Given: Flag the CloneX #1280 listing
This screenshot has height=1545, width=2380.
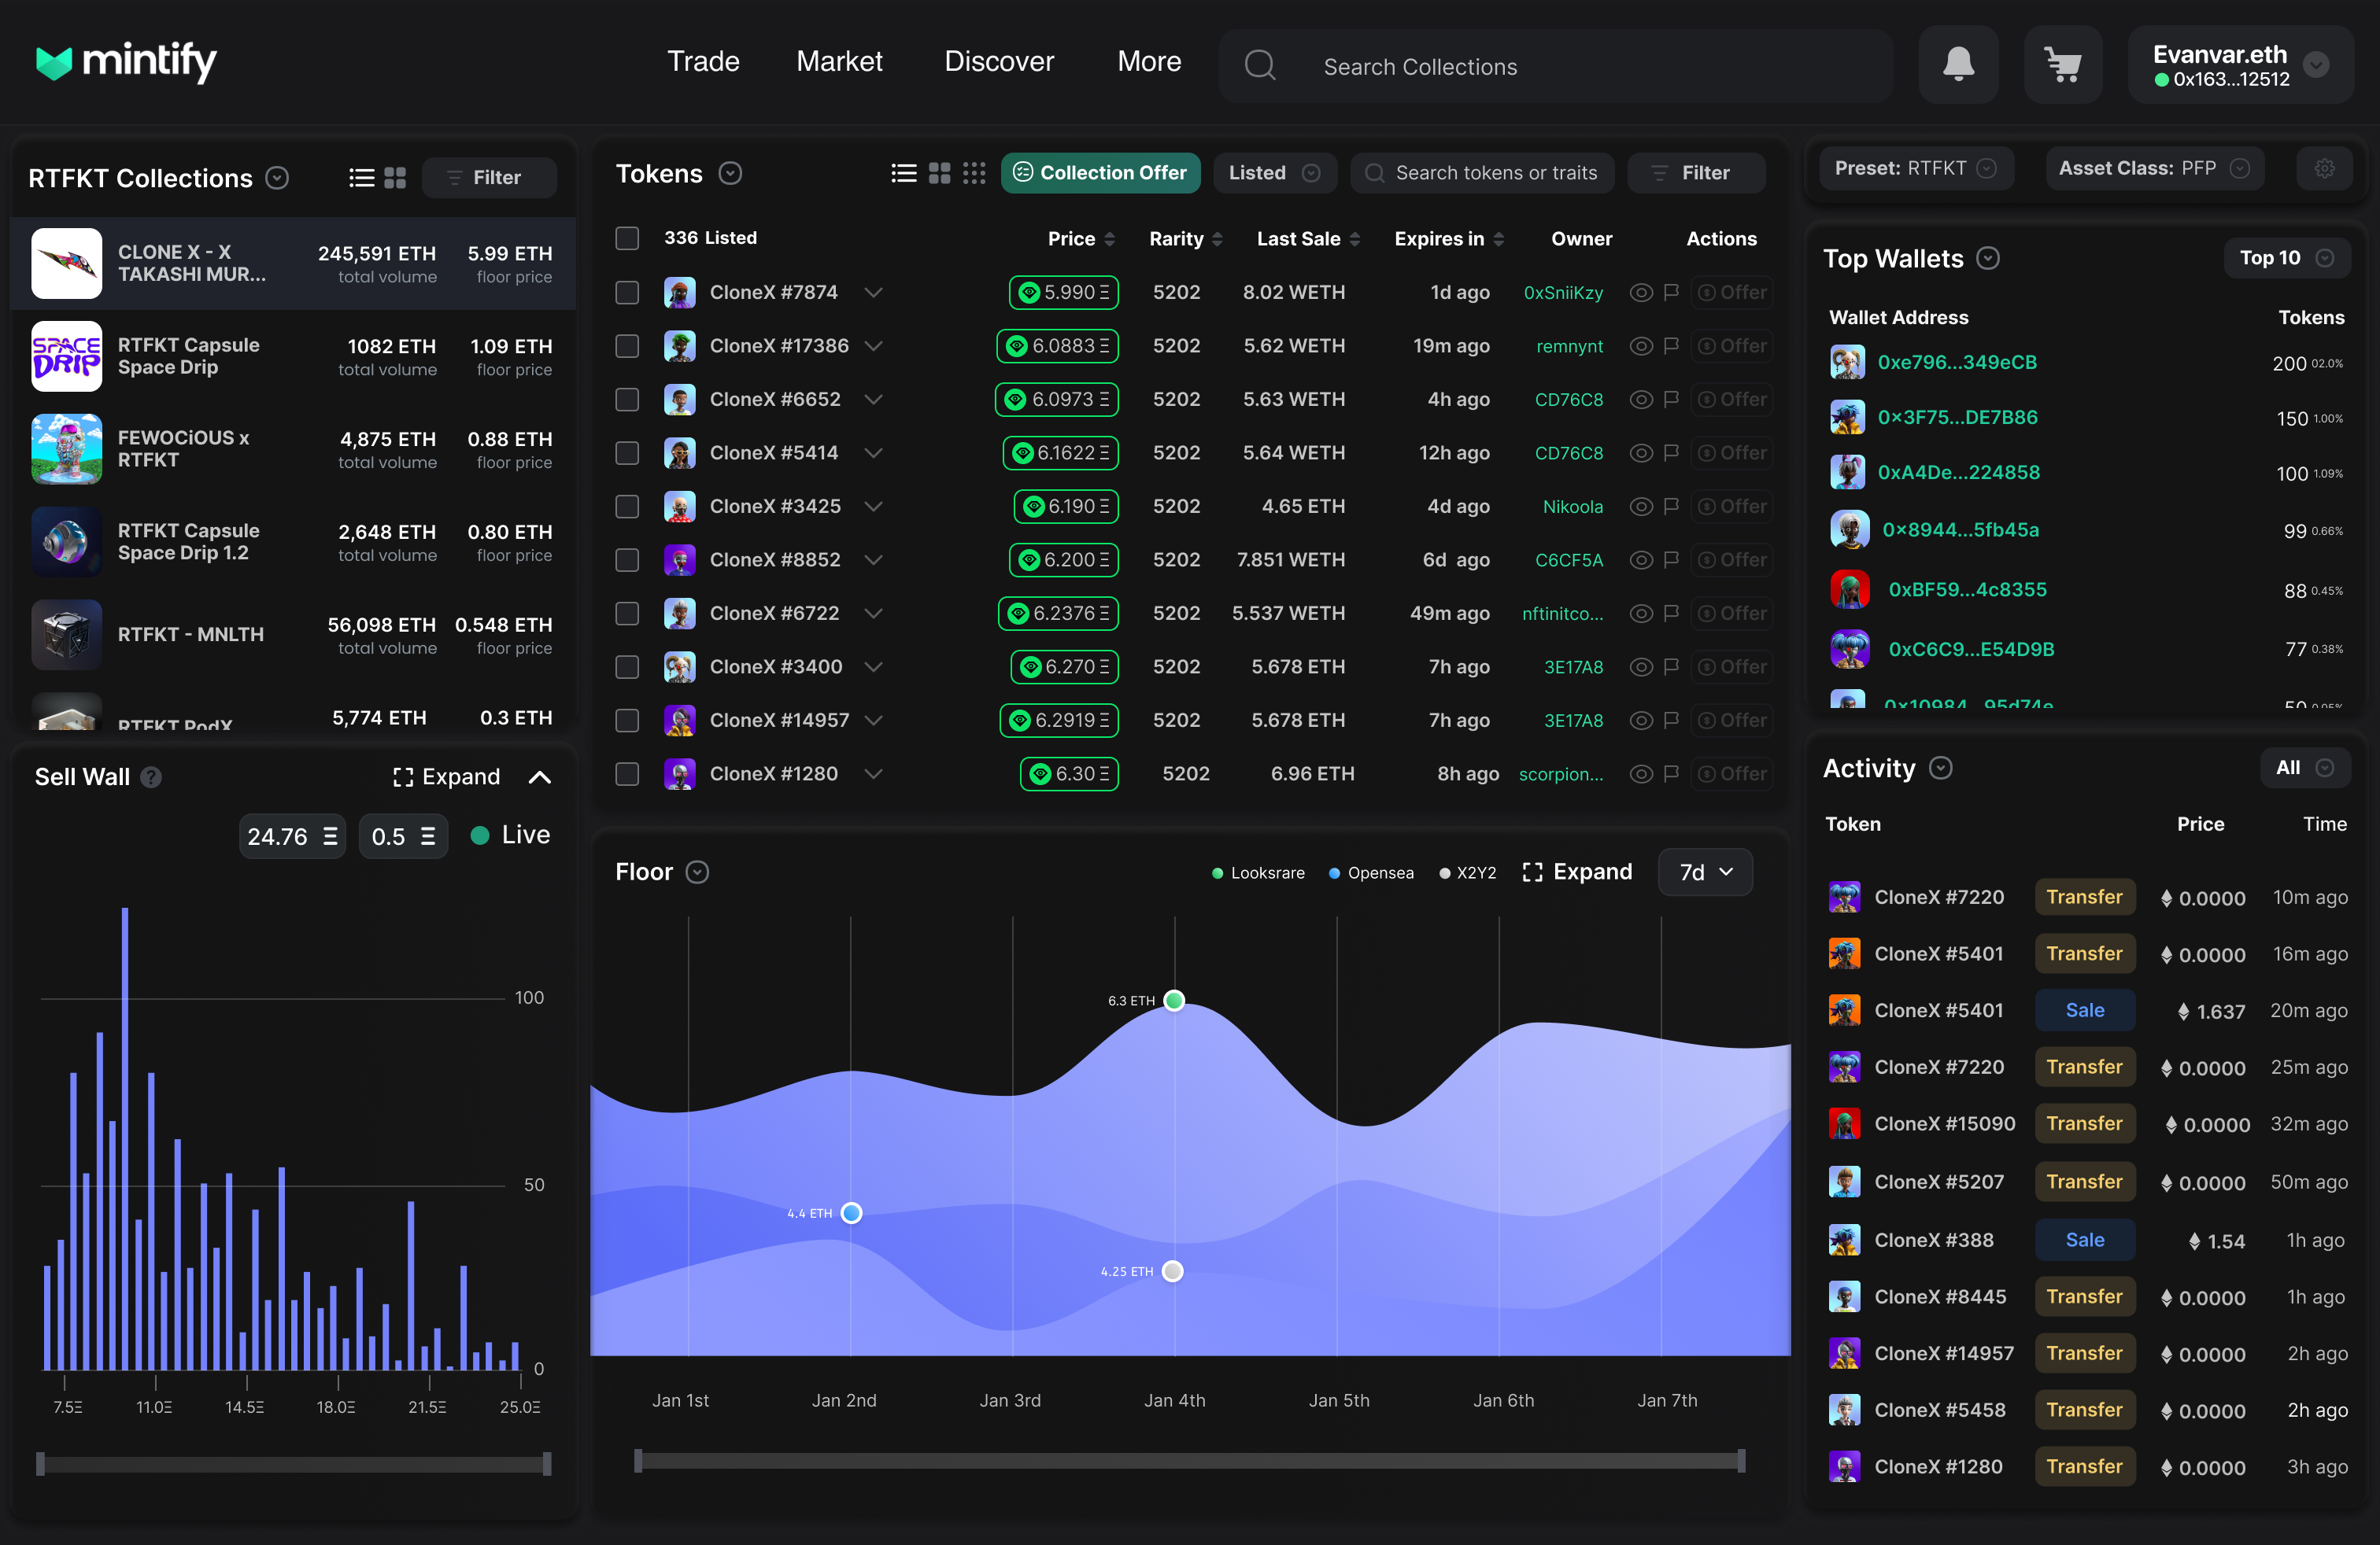Looking at the screenshot, I should coord(1670,773).
